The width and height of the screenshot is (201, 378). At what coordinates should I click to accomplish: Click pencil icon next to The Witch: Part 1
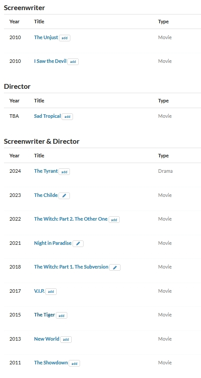coord(115,268)
